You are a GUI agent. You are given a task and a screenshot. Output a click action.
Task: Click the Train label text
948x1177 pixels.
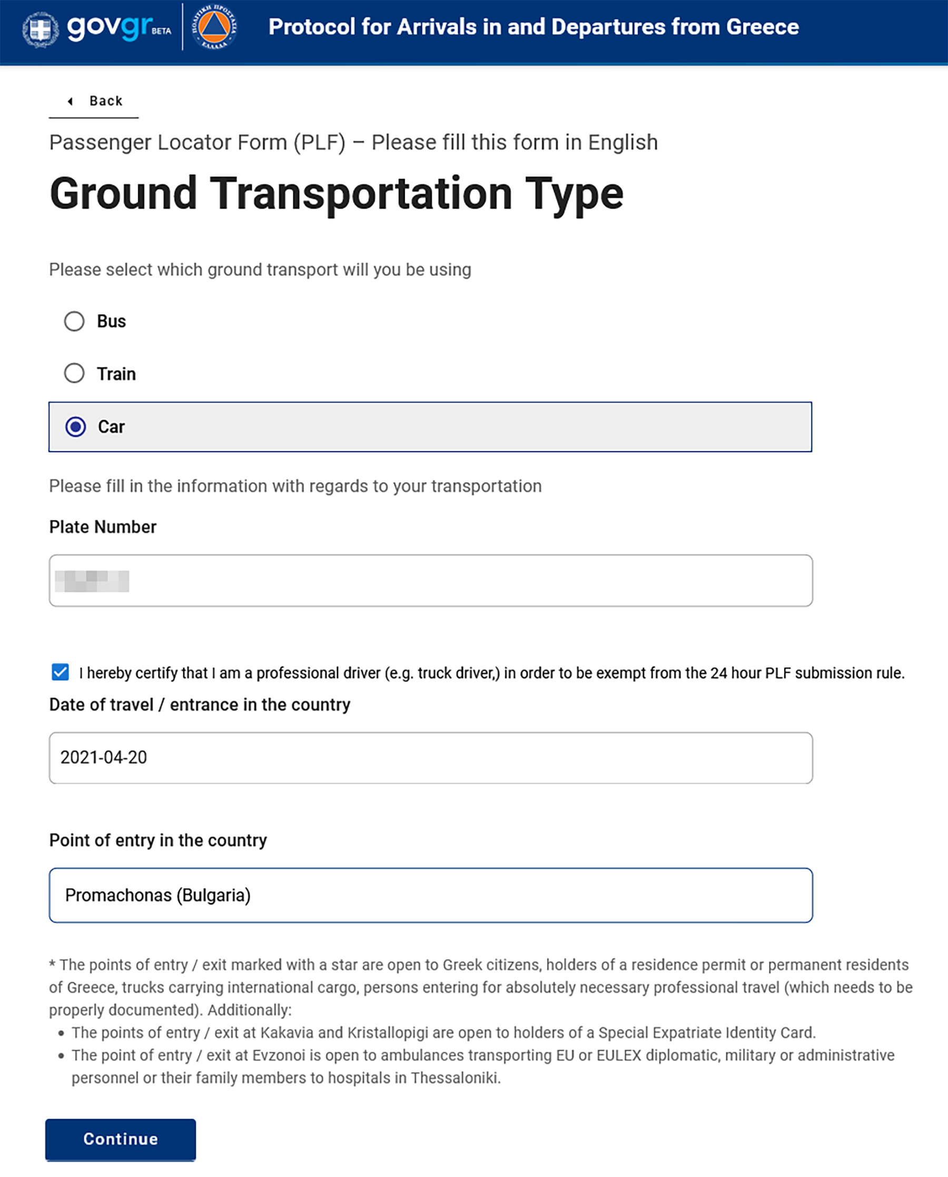coord(116,373)
